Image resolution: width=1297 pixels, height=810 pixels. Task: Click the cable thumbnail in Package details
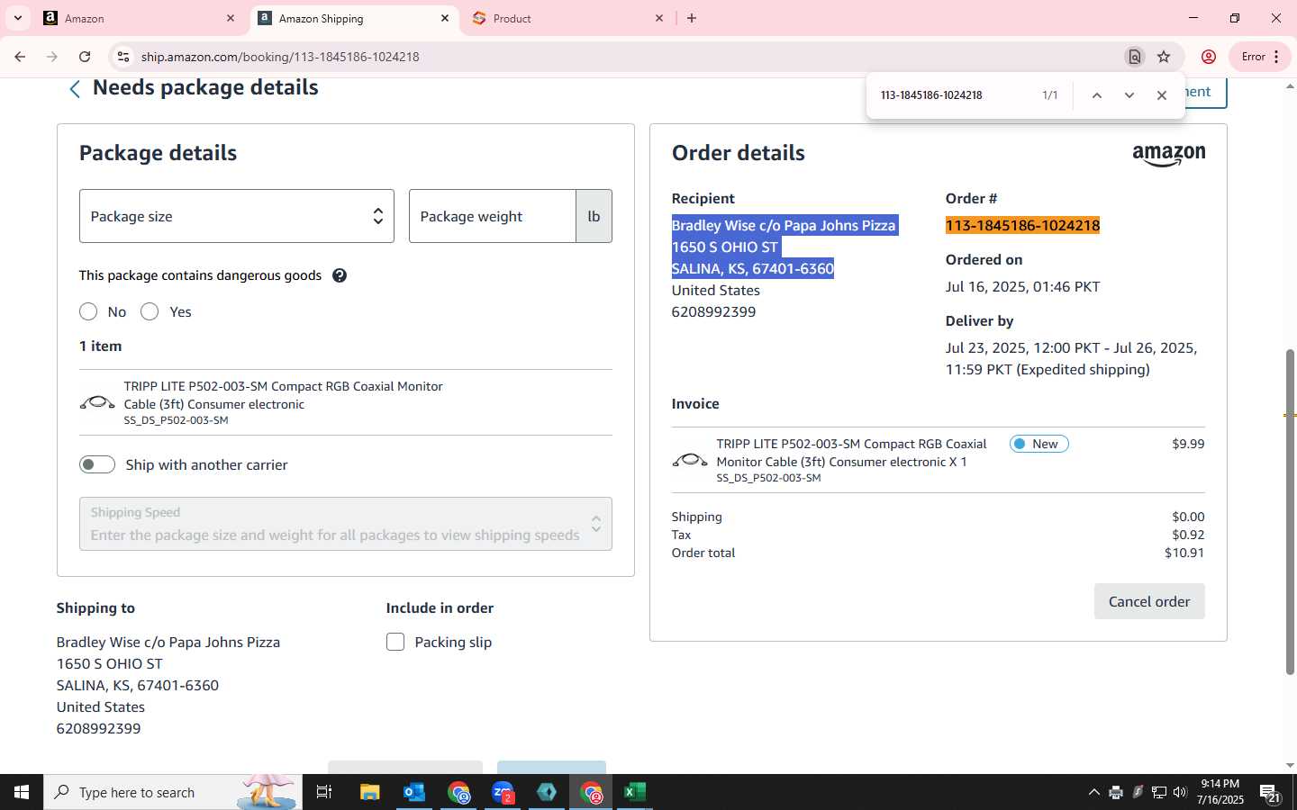pos(97,402)
